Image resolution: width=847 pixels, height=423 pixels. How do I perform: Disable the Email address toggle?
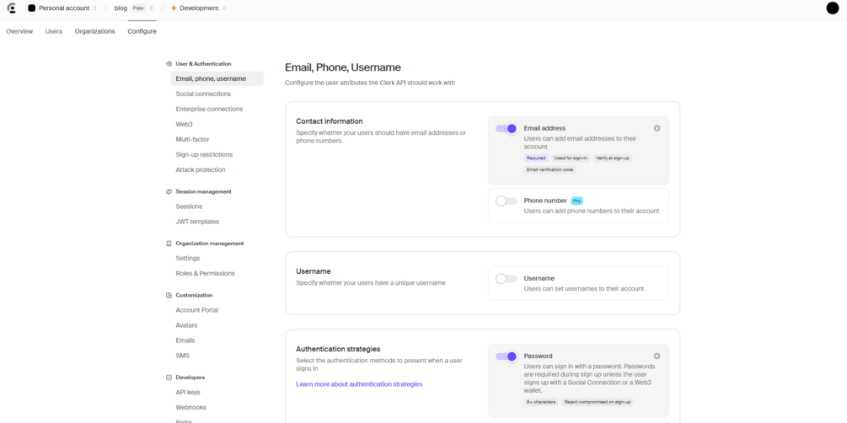pyautogui.click(x=507, y=129)
